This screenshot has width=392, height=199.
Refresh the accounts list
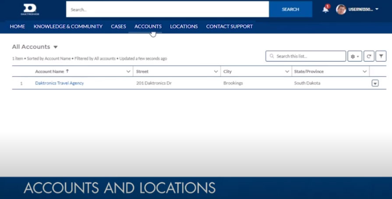tap(369, 56)
